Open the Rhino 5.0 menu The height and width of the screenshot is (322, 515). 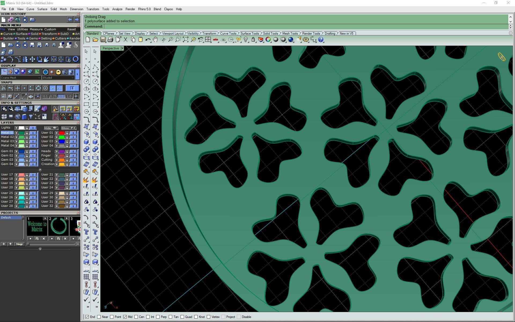144,9
